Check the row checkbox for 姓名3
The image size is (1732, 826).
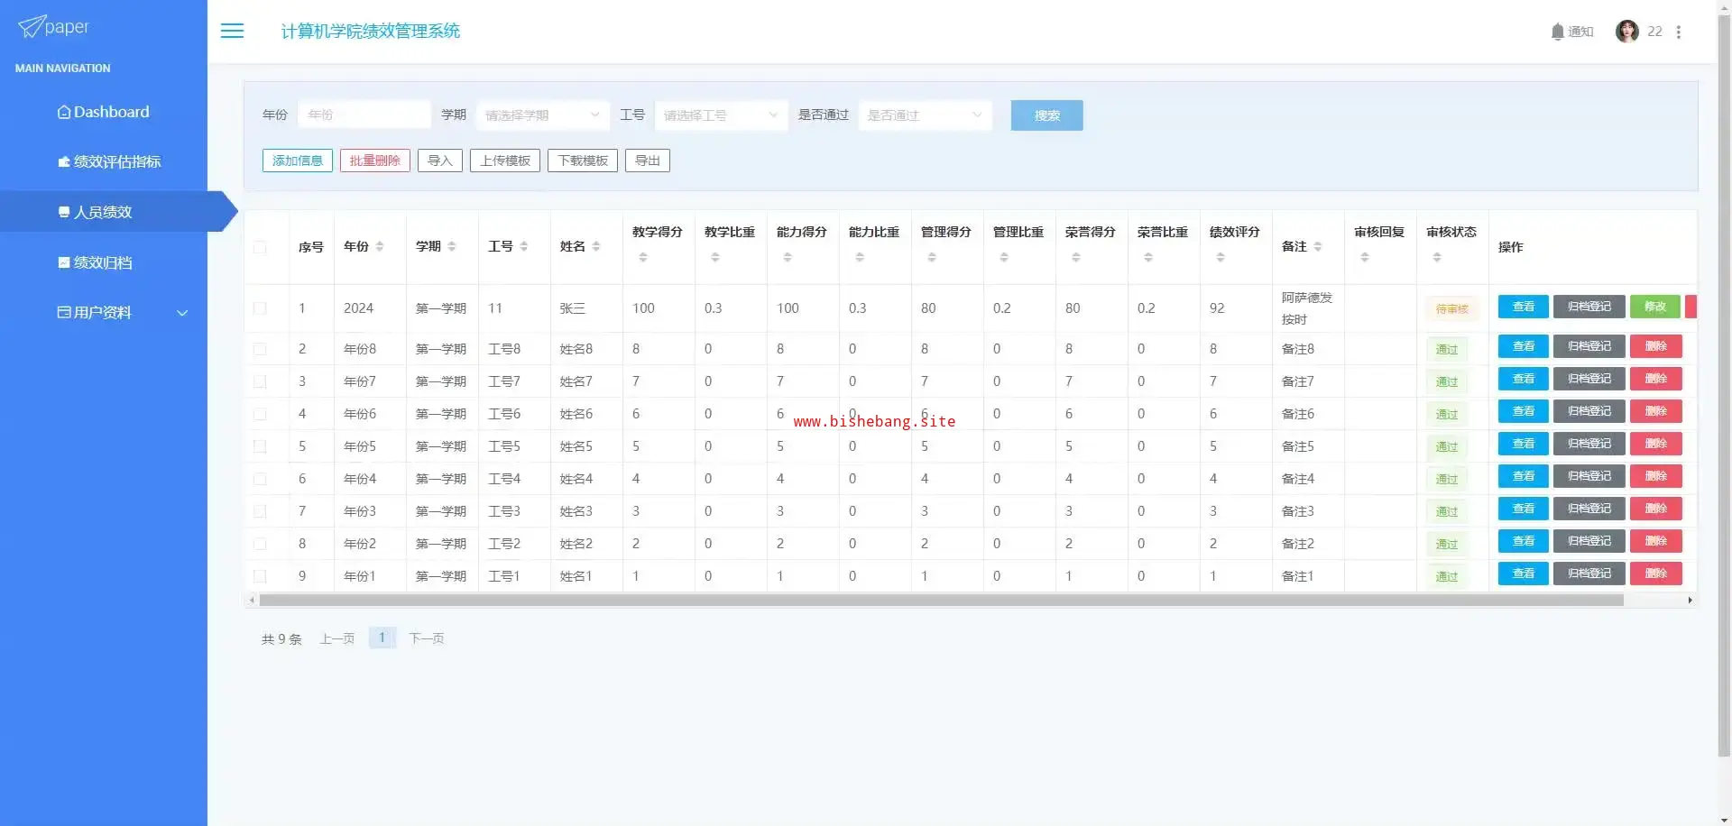coord(260,511)
